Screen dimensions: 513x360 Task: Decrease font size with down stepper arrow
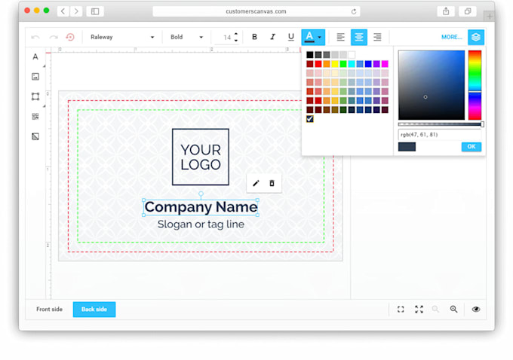point(236,40)
